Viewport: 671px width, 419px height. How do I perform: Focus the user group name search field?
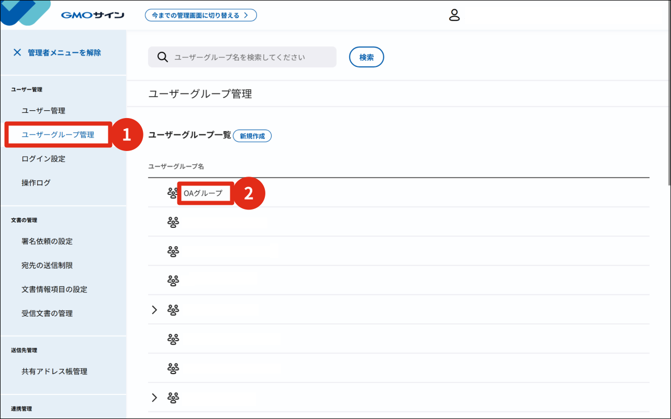coord(251,57)
